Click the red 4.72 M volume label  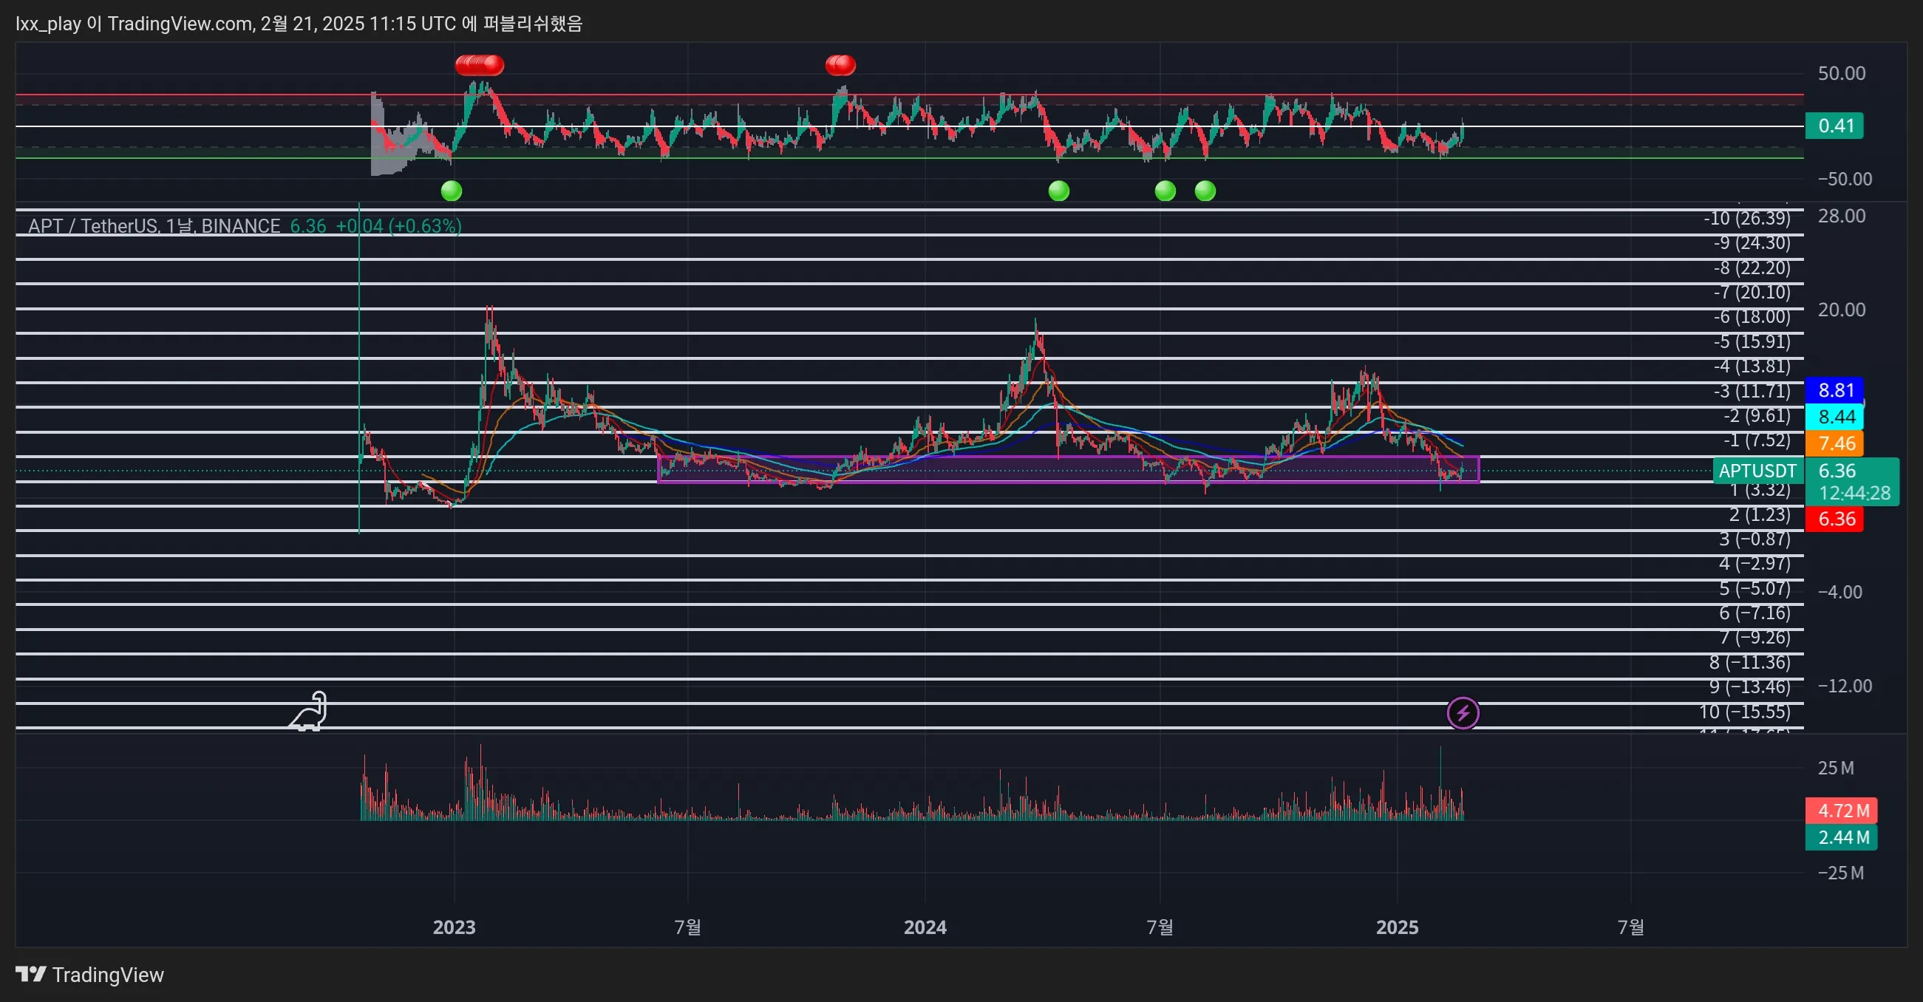tap(1842, 811)
